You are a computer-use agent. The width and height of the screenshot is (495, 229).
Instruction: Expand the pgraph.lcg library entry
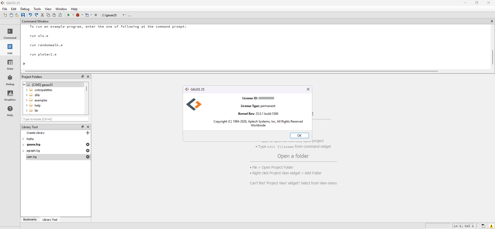click(23, 151)
